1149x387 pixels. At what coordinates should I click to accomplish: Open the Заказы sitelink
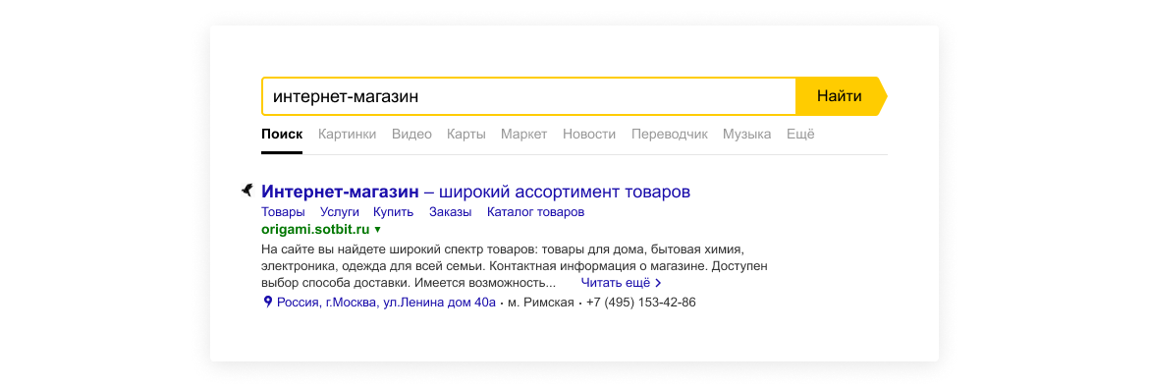[x=451, y=212]
